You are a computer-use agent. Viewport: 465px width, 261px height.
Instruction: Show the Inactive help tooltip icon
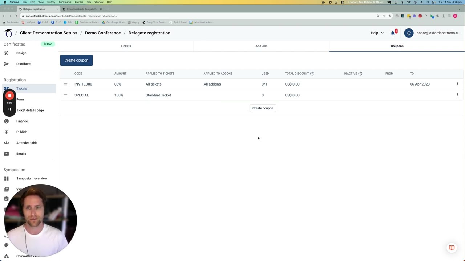pyautogui.click(x=360, y=74)
